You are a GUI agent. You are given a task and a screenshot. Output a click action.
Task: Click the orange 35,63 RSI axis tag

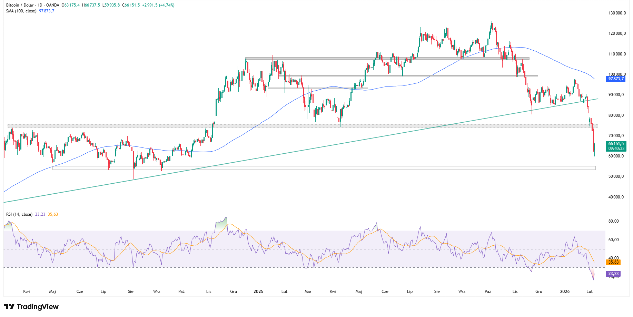pos(613,262)
